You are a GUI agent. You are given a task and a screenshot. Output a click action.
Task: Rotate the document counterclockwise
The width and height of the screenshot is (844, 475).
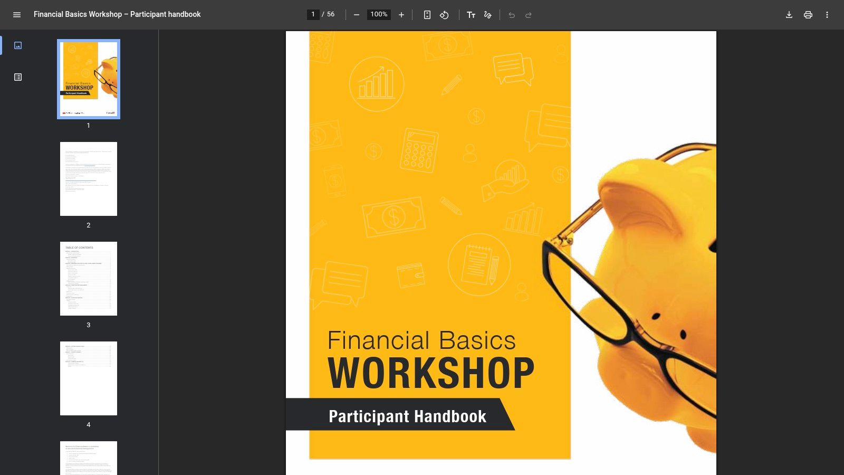click(x=444, y=15)
